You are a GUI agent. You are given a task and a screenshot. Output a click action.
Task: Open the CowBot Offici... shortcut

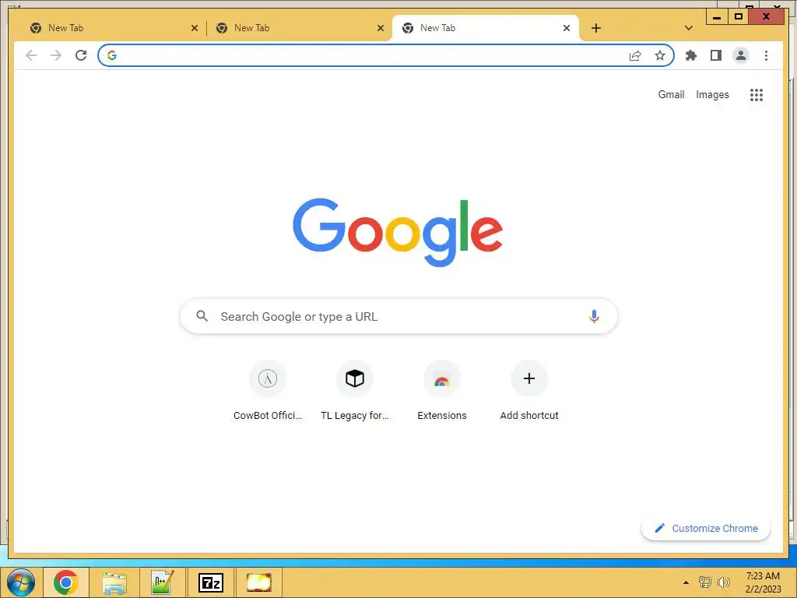coord(268,392)
